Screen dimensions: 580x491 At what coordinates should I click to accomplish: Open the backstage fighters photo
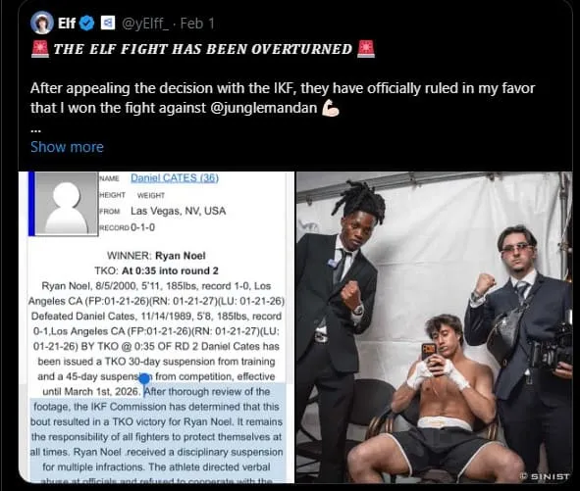[434, 327]
